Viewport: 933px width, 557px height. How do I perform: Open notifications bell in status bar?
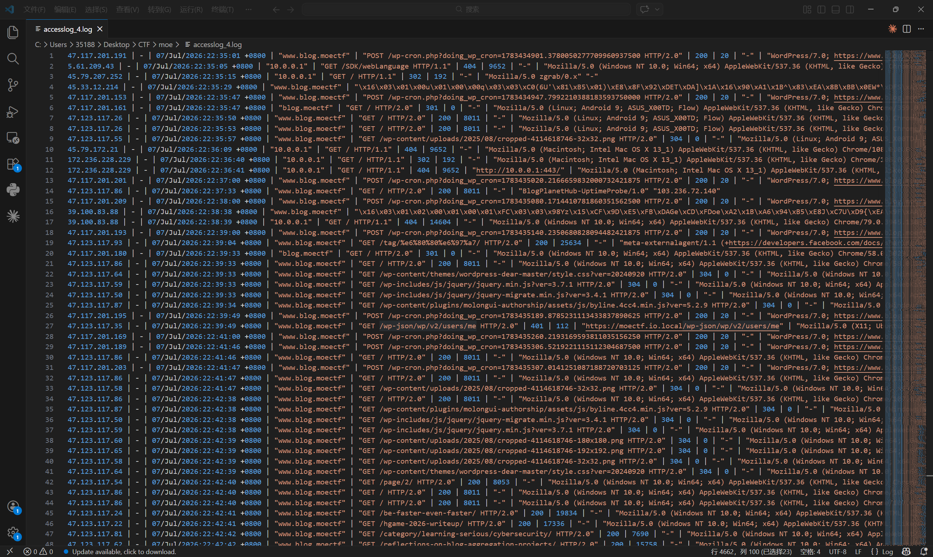pyautogui.click(x=924, y=552)
